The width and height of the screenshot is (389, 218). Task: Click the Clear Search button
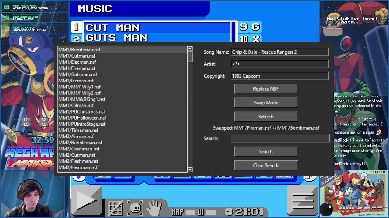266,165
